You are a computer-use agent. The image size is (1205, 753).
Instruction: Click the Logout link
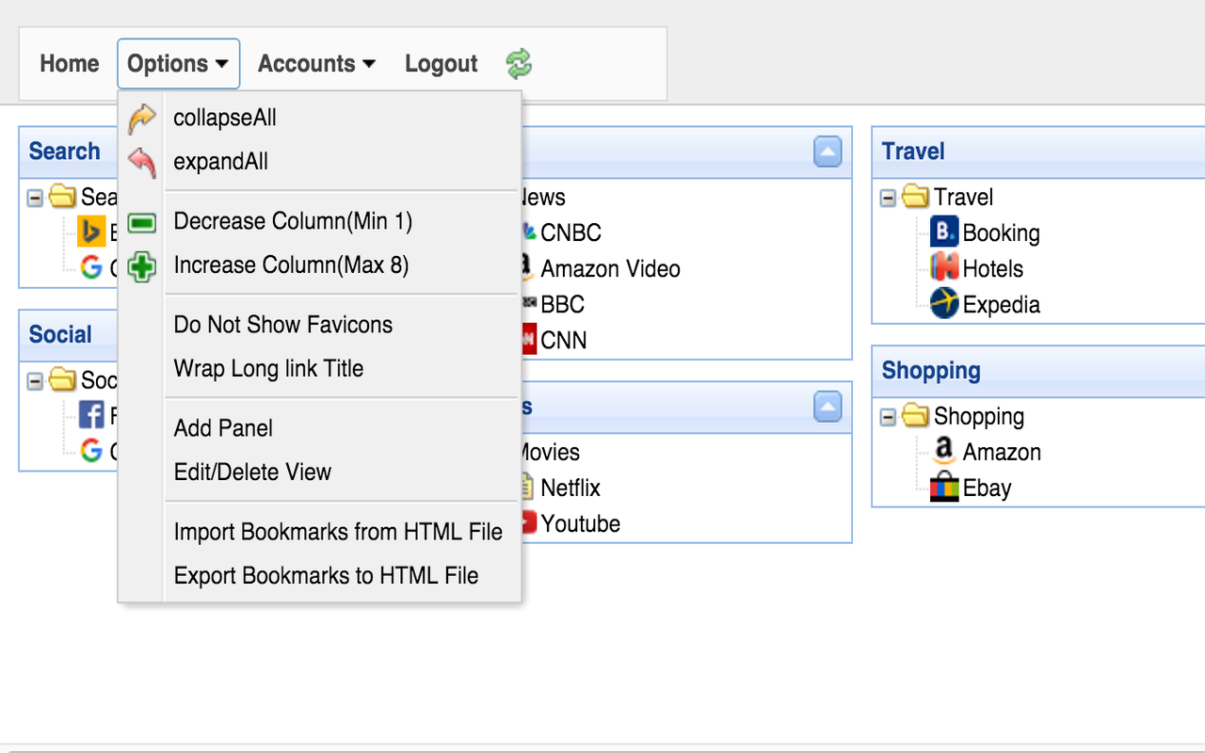[x=441, y=64]
